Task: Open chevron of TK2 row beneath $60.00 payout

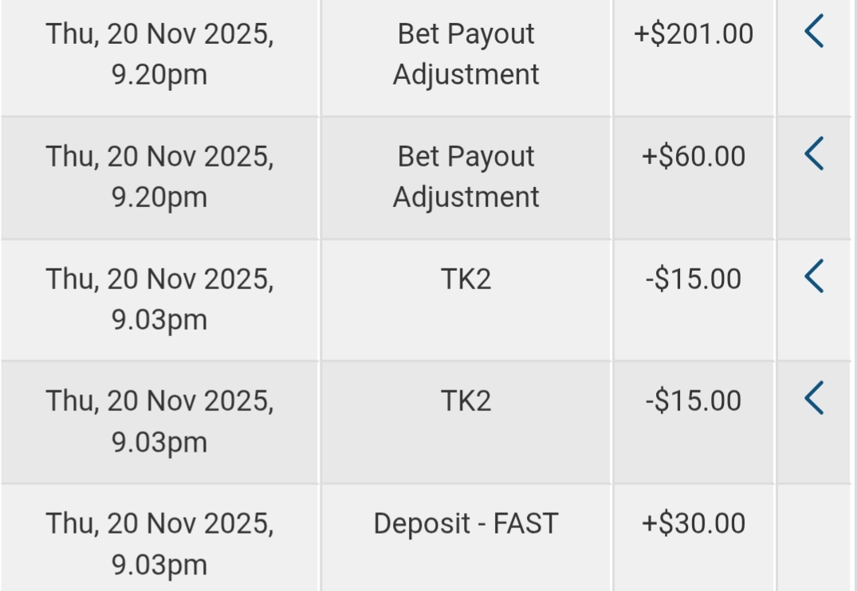Action: point(813,276)
